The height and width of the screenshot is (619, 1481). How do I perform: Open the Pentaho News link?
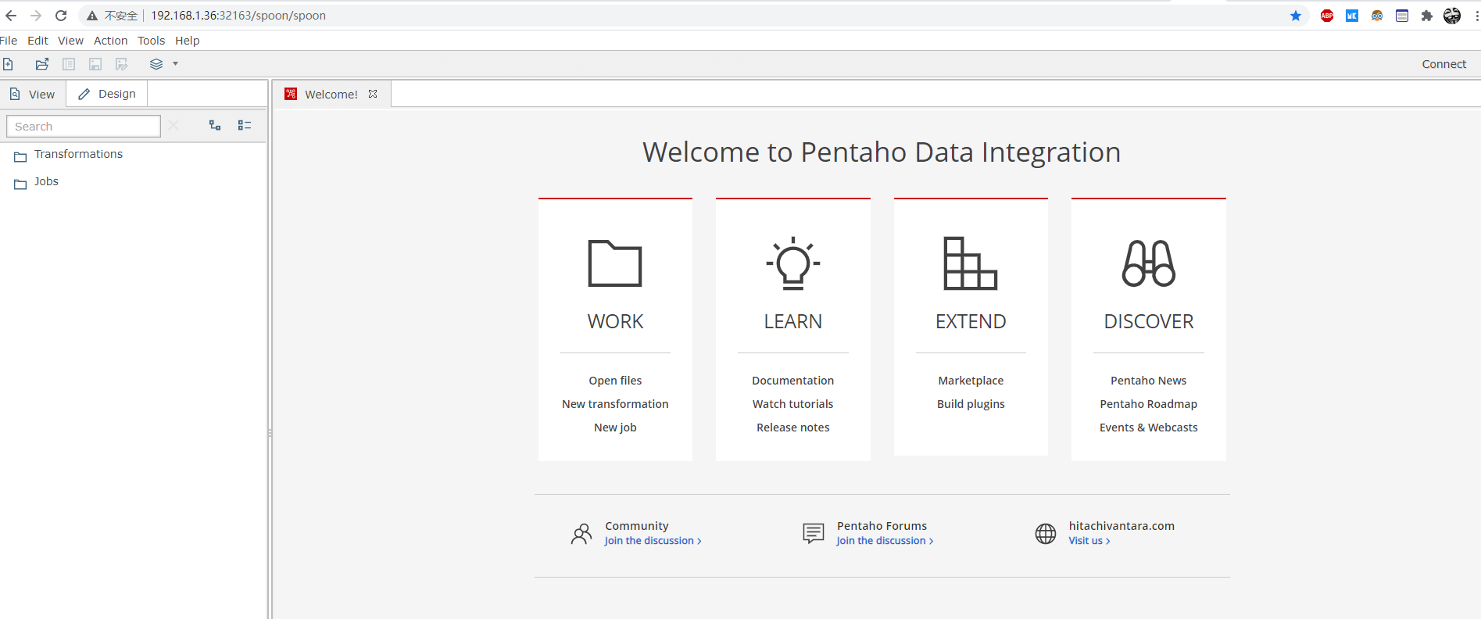point(1148,381)
